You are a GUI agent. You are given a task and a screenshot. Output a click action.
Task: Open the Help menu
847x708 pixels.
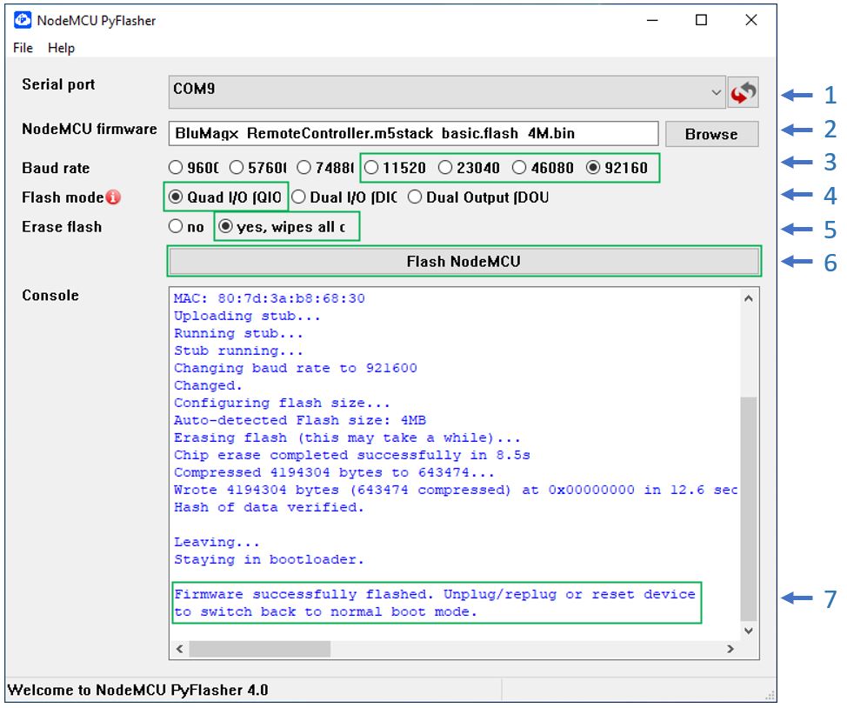coord(61,48)
